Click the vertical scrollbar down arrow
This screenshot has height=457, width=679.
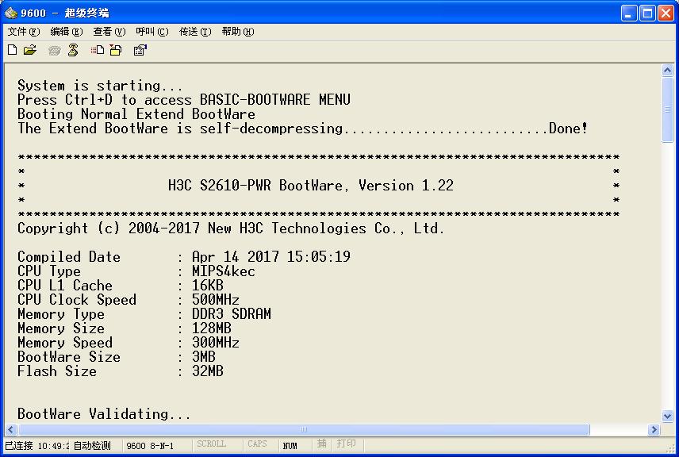pyautogui.click(x=667, y=416)
